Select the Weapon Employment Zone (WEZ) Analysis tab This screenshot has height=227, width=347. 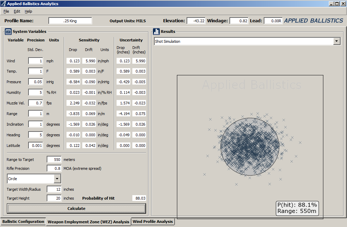[x=88, y=222]
